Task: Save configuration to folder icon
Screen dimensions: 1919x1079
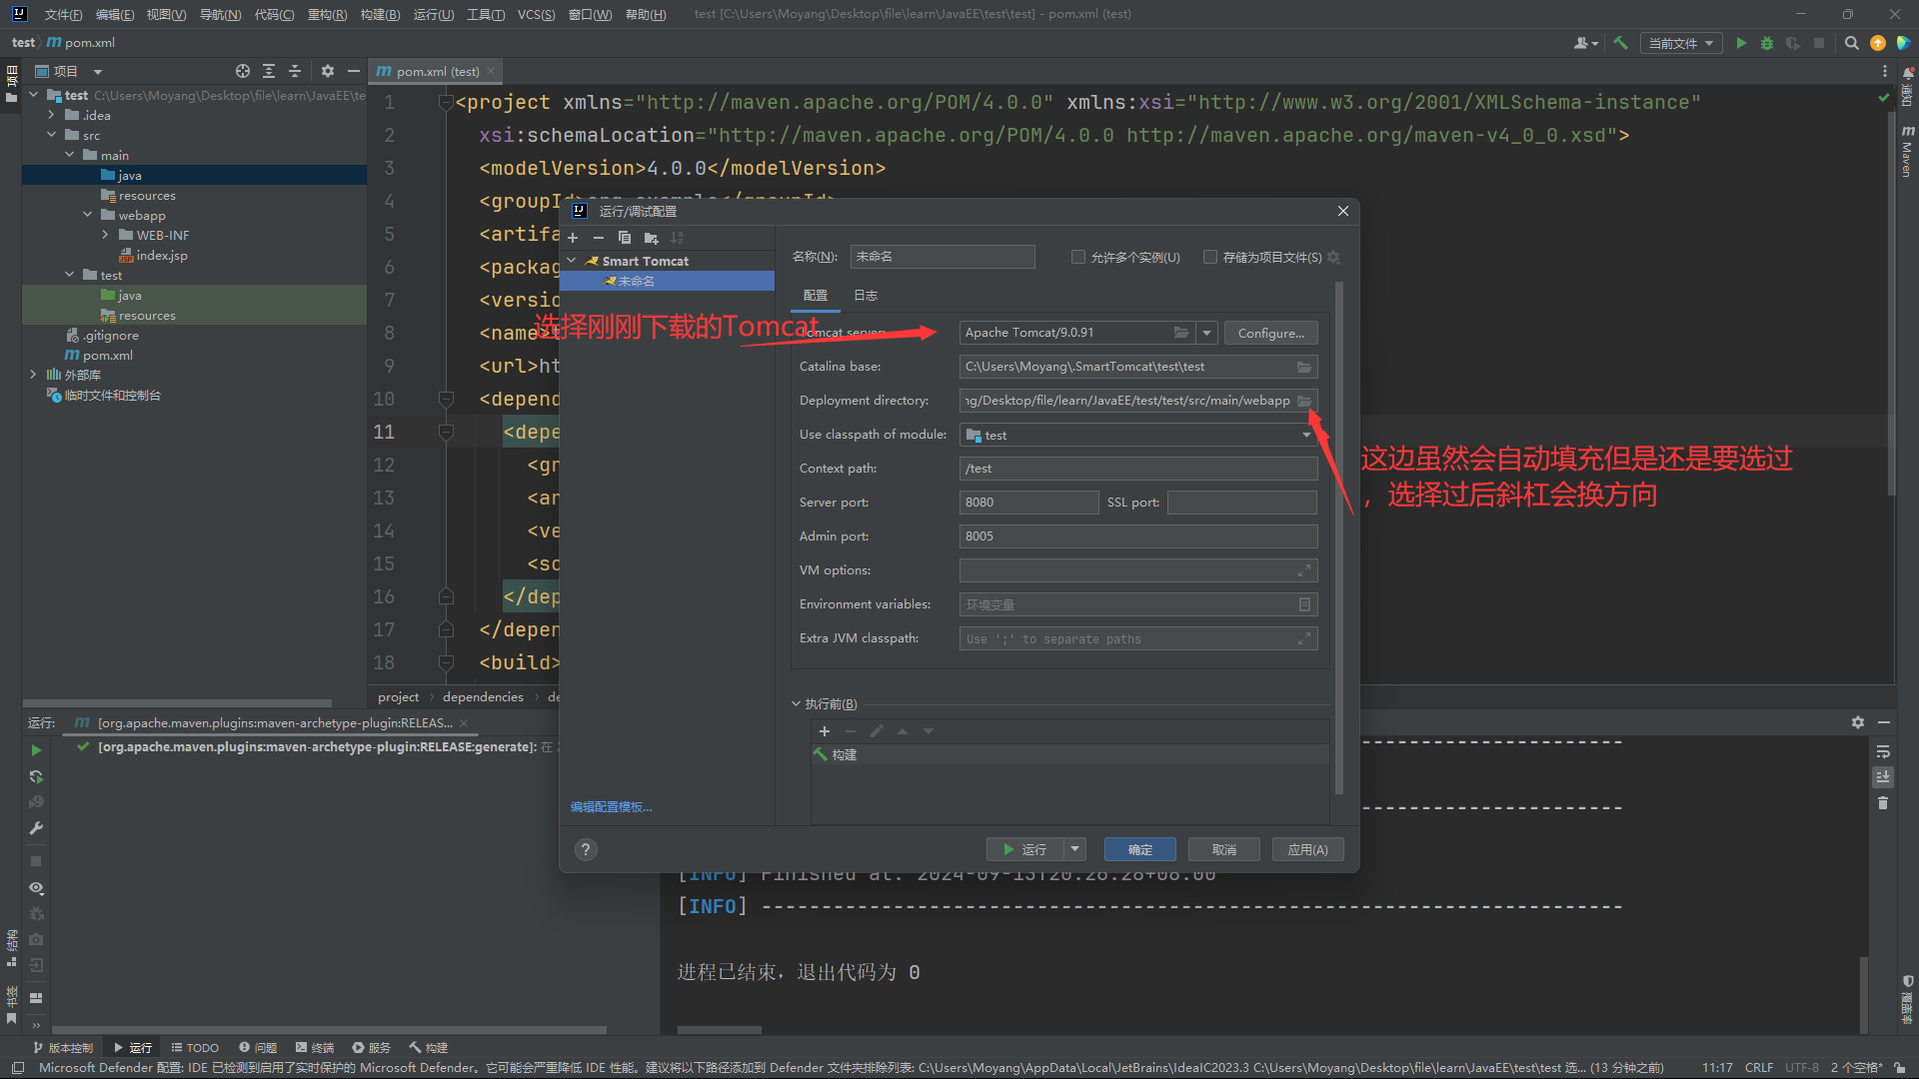Action: (651, 238)
